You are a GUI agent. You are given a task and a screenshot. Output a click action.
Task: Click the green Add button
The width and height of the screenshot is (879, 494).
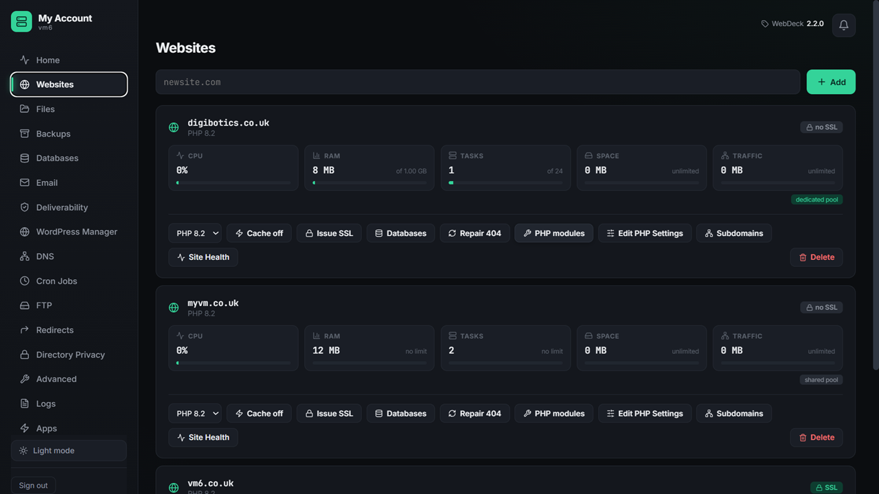[x=831, y=82]
